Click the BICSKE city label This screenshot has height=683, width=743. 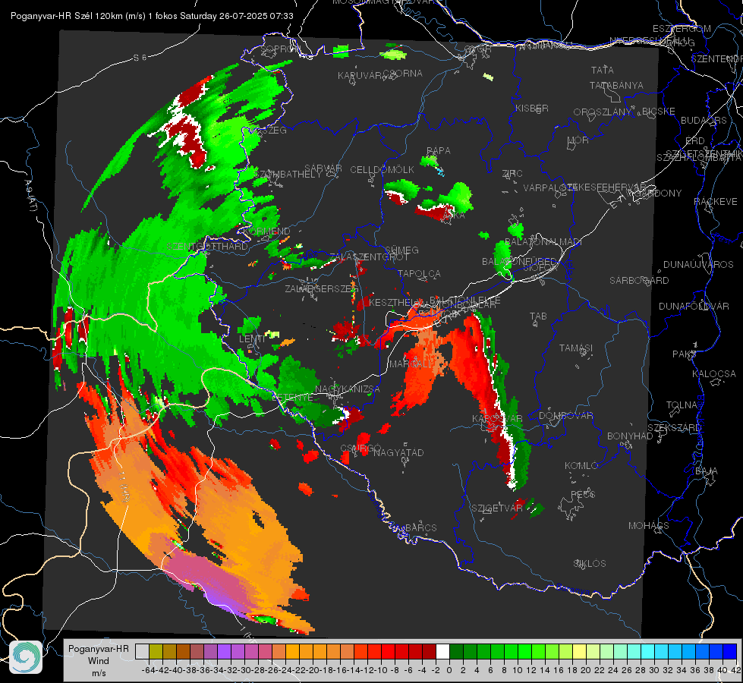pos(659,111)
